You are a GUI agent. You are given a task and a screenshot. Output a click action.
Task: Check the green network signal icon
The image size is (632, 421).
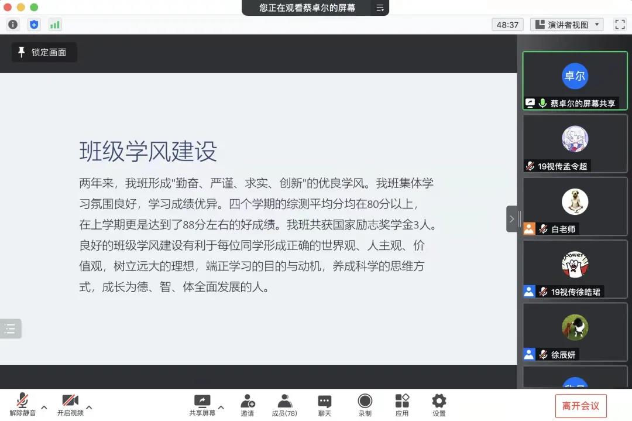pos(55,25)
